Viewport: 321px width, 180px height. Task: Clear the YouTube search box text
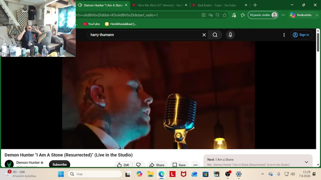[204, 35]
